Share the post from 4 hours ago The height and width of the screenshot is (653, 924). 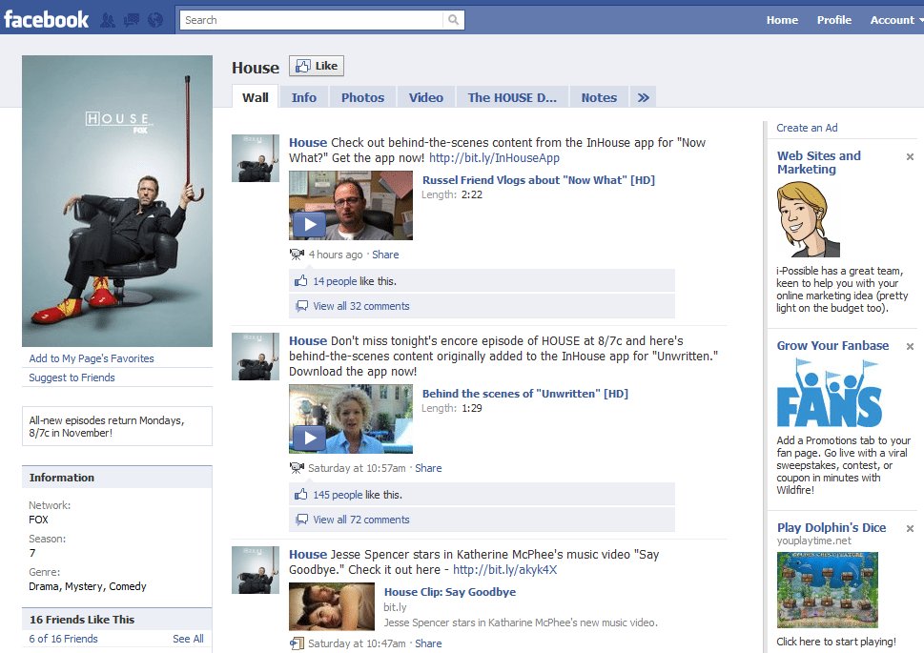click(x=385, y=255)
